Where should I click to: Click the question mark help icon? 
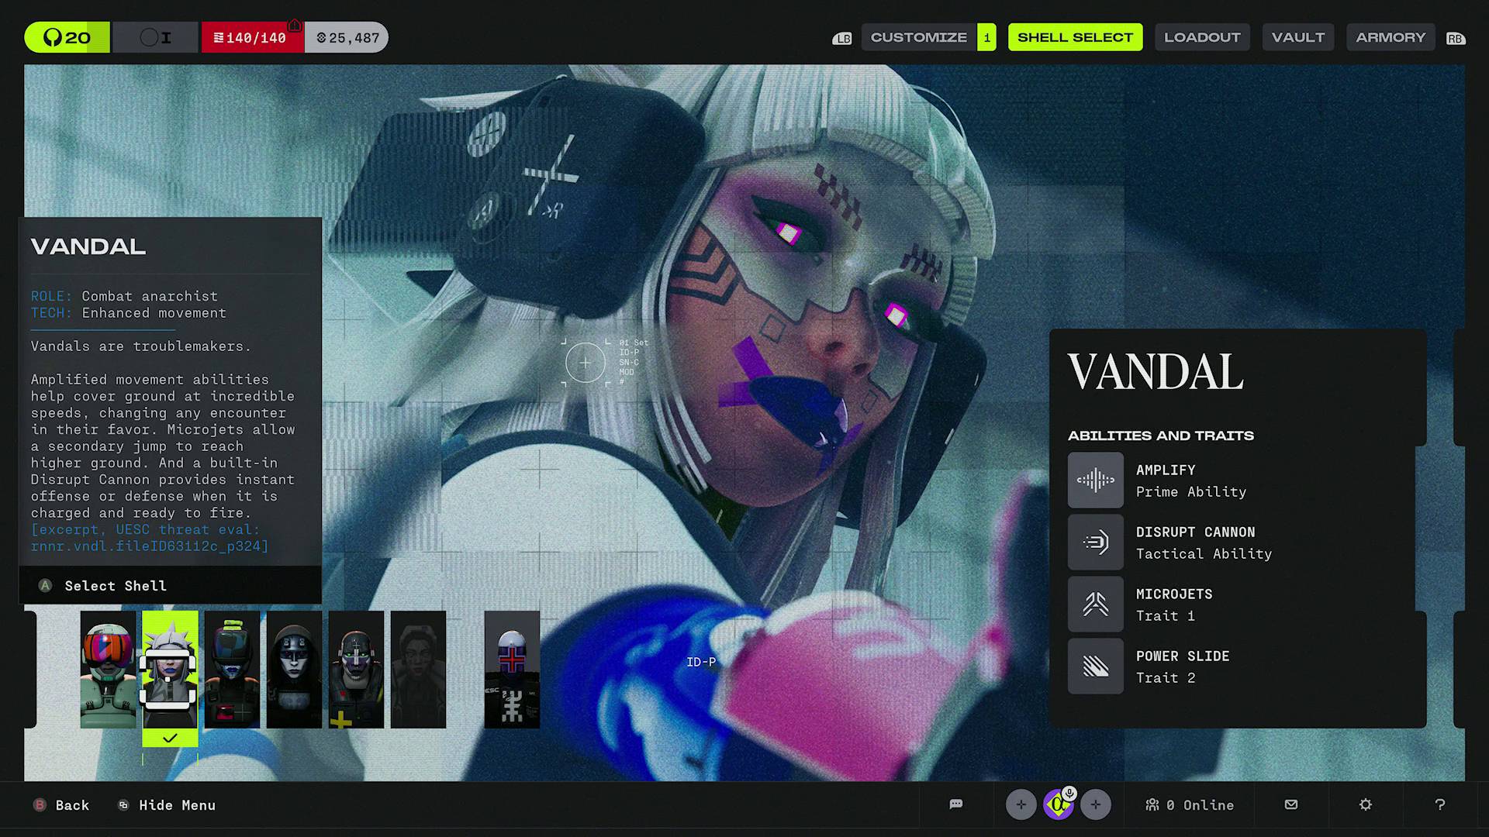coord(1440,804)
